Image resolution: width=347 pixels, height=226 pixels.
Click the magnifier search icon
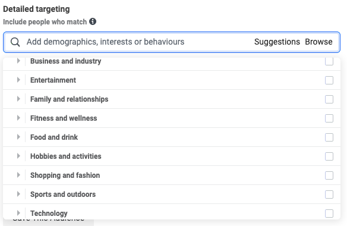(15, 42)
